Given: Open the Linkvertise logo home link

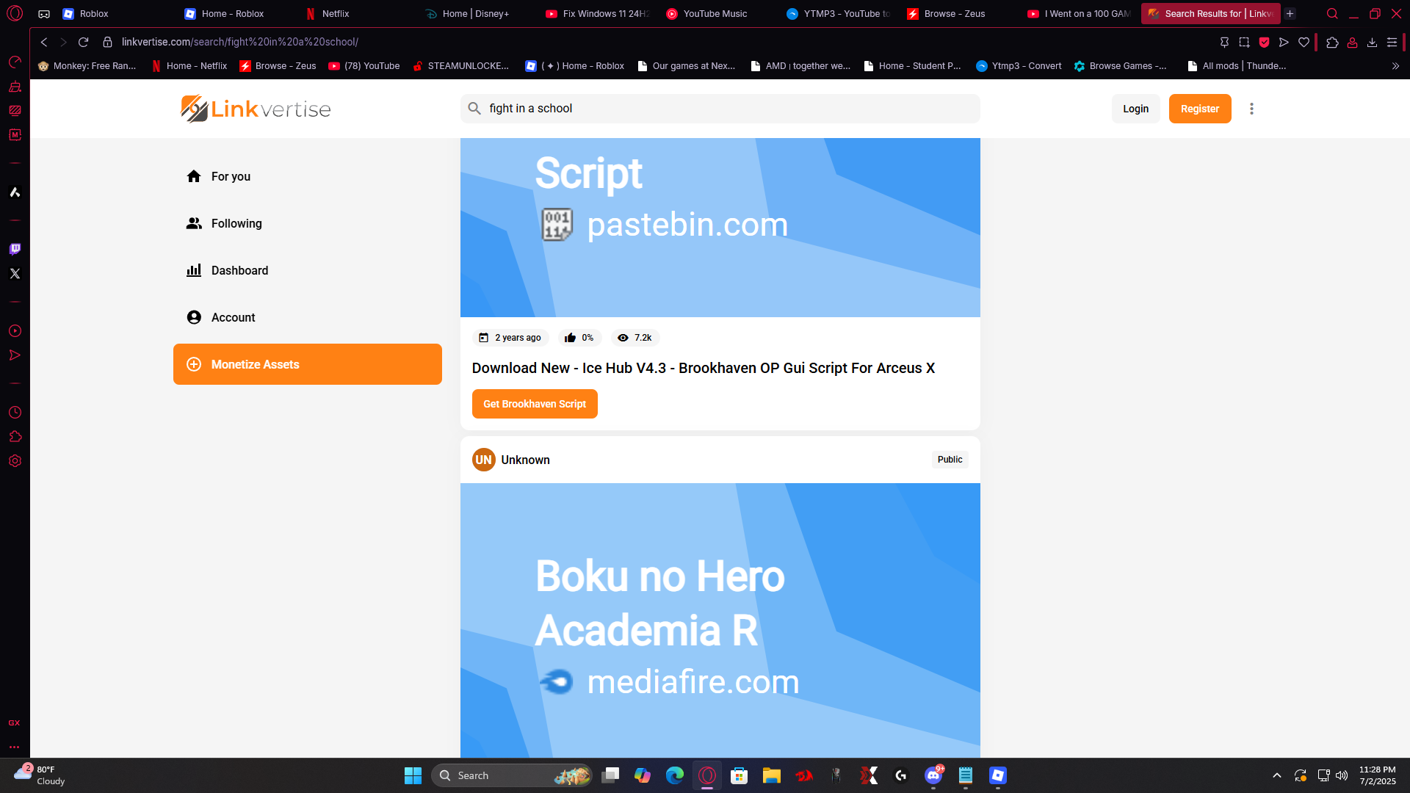Looking at the screenshot, I should pyautogui.click(x=256, y=109).
